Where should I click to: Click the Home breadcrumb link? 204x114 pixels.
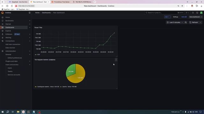[x=37, y=13]
